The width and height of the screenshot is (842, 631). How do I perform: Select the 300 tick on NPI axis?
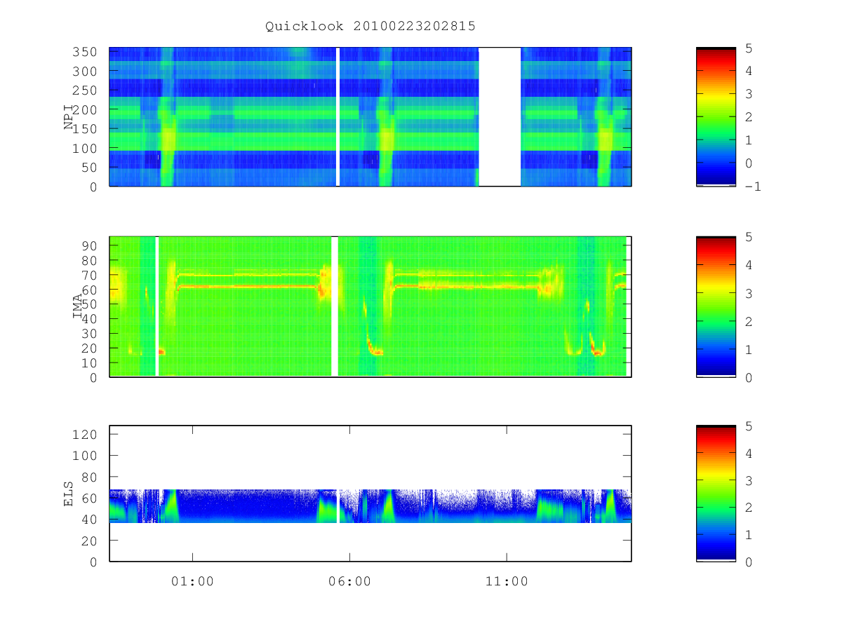point(86,72)
